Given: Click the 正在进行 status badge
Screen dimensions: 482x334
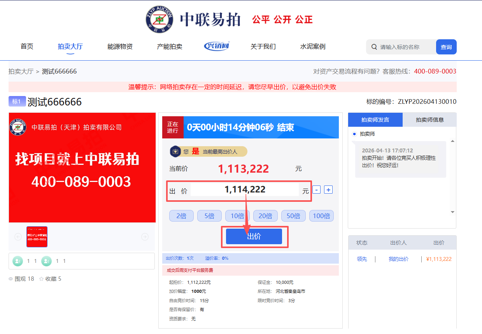Looking at the screenshot, I should point(173,127).
